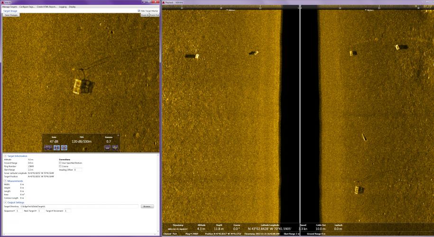The height and width of the screenshot is (237, 434).
Task: Close the gain overlay with its corner icon
Action: click(x=118, y=136)
